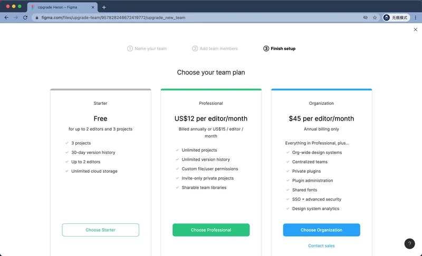Go to step 2 Add team members
Image resolution: width=422 pixels, height=256 pixels.
[x=215, y=48]
